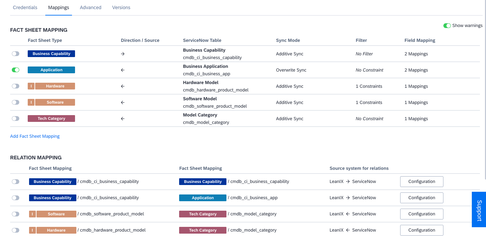Screen dimensions: 486x237
Task: Toggle Software to Tech Category relation
Action: pos(16,214)
